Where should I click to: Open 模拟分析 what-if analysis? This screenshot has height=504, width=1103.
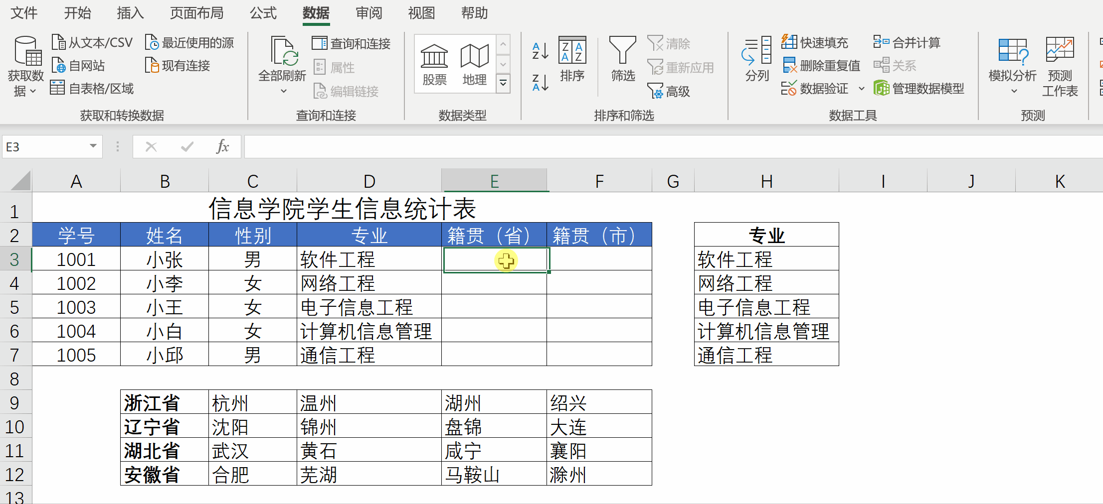[1012, 66]
